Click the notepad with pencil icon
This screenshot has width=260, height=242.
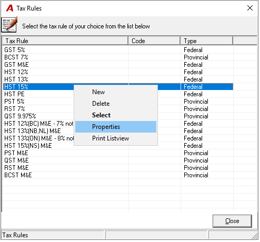[9, 25]
